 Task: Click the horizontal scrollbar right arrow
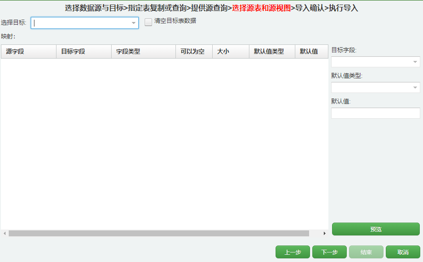(325, 233)
